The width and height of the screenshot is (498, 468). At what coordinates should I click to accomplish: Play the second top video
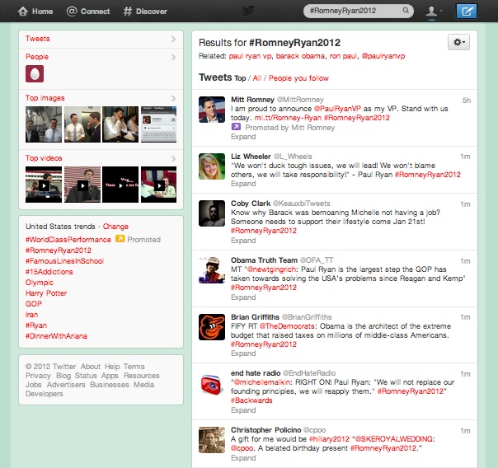click(x=82, y=185)
